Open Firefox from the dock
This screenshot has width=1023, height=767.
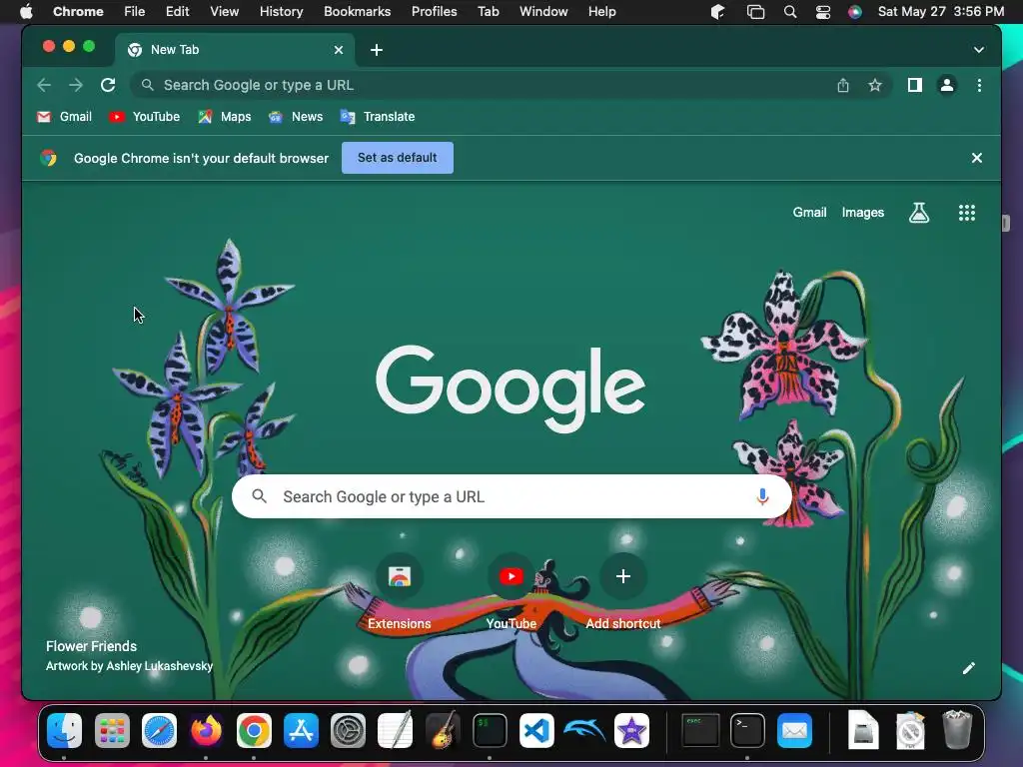(206, 730)
